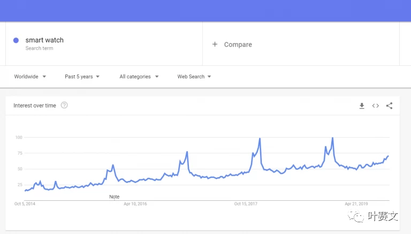The height and width of the screenshot is (234, 411).
Task: Expand the Web Search type dropdown
Action: coord(194,77)
